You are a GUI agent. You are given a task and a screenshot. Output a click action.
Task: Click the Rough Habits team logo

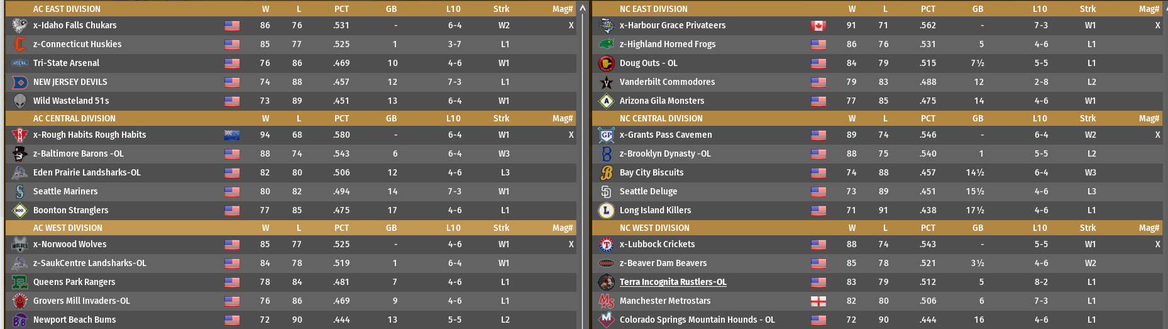(19, 135)
